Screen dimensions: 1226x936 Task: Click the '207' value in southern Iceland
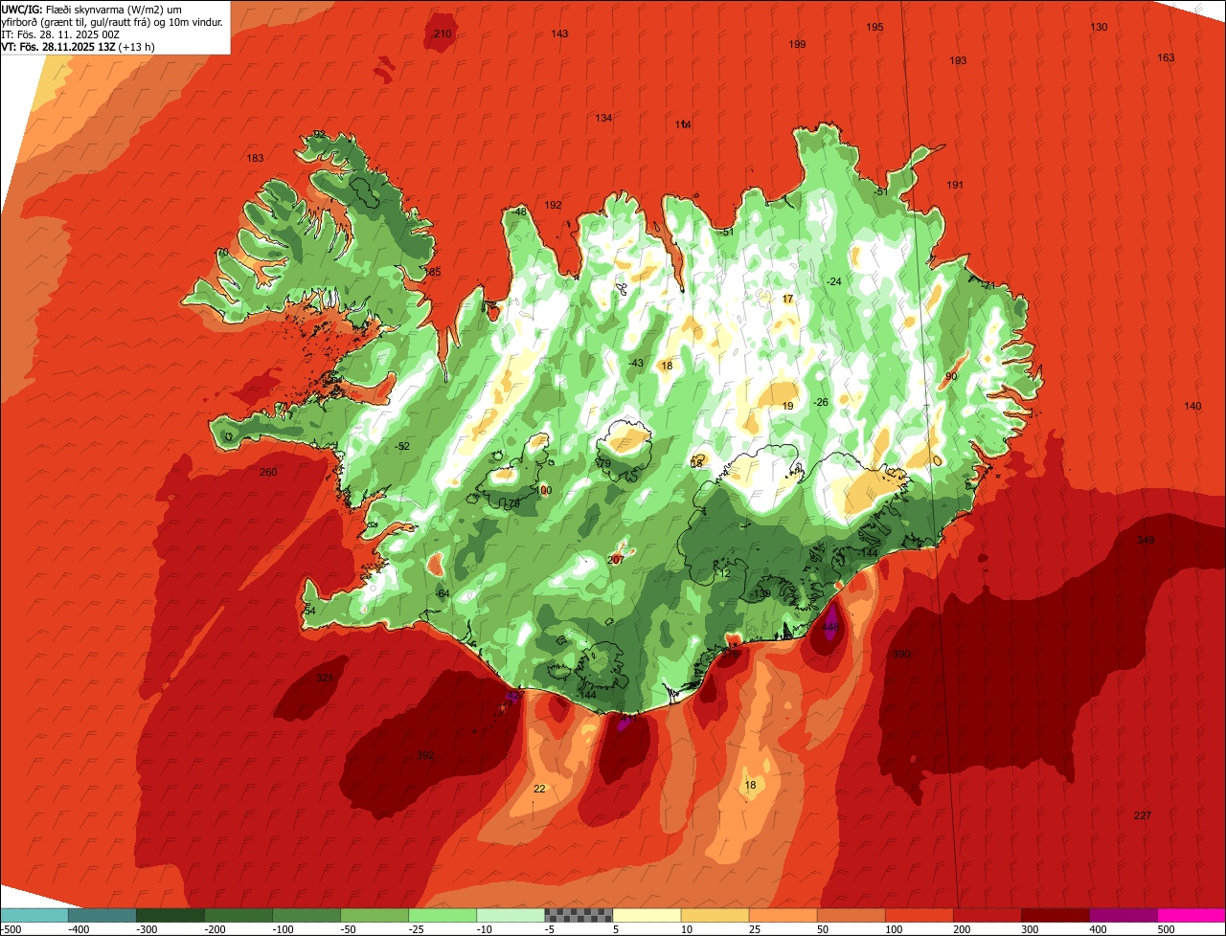coord(616,560)
